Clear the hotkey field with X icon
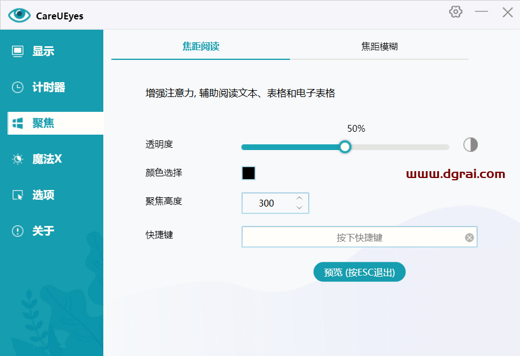The image size is (520, 356). 469,237
